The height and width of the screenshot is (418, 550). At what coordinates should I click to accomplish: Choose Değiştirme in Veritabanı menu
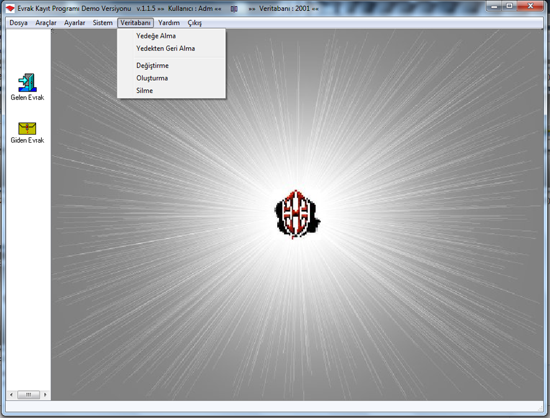pyautogui.click(x=171, y=66)
